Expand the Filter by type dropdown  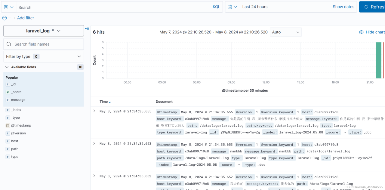click(x=44, y=57)
